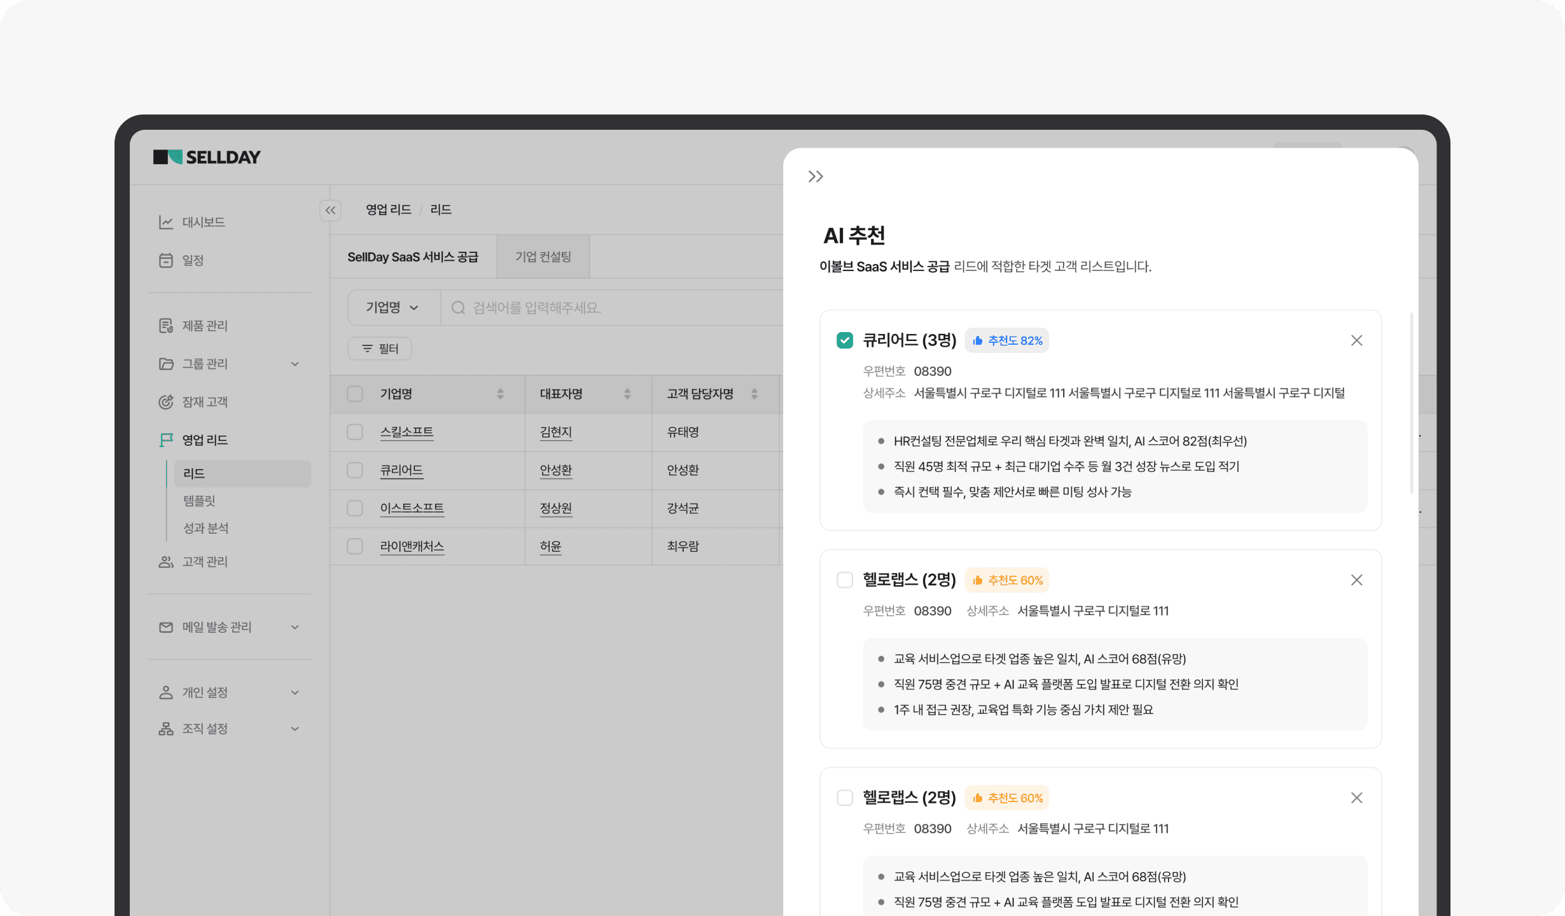Click the 고객 관리 people icon
1565x916 pixels.
click(x=166, y=562)
